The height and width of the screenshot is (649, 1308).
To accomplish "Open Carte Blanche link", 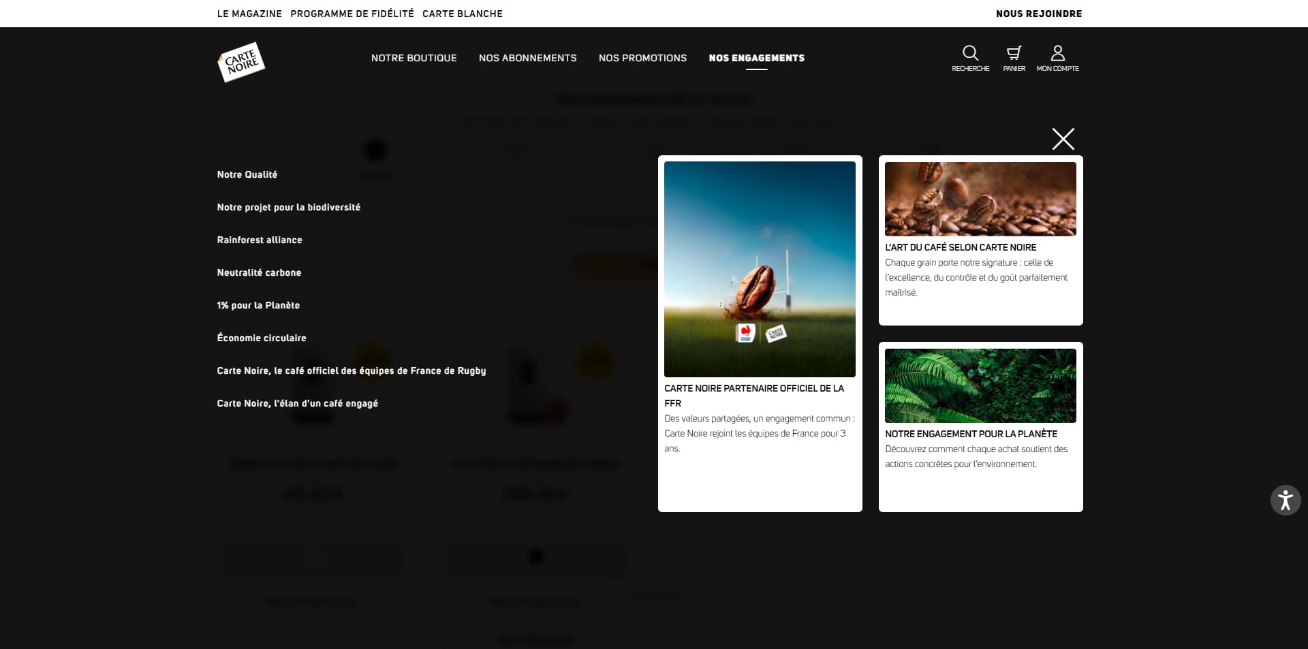I will (x=463, y=14).
